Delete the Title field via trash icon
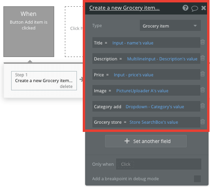210x187 pixels. [203, 42]
